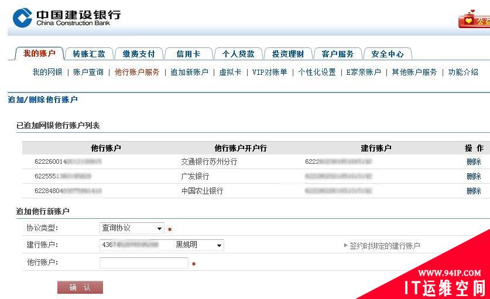
Task: Click the 建行账户 form label
Action: pos(42,245)
